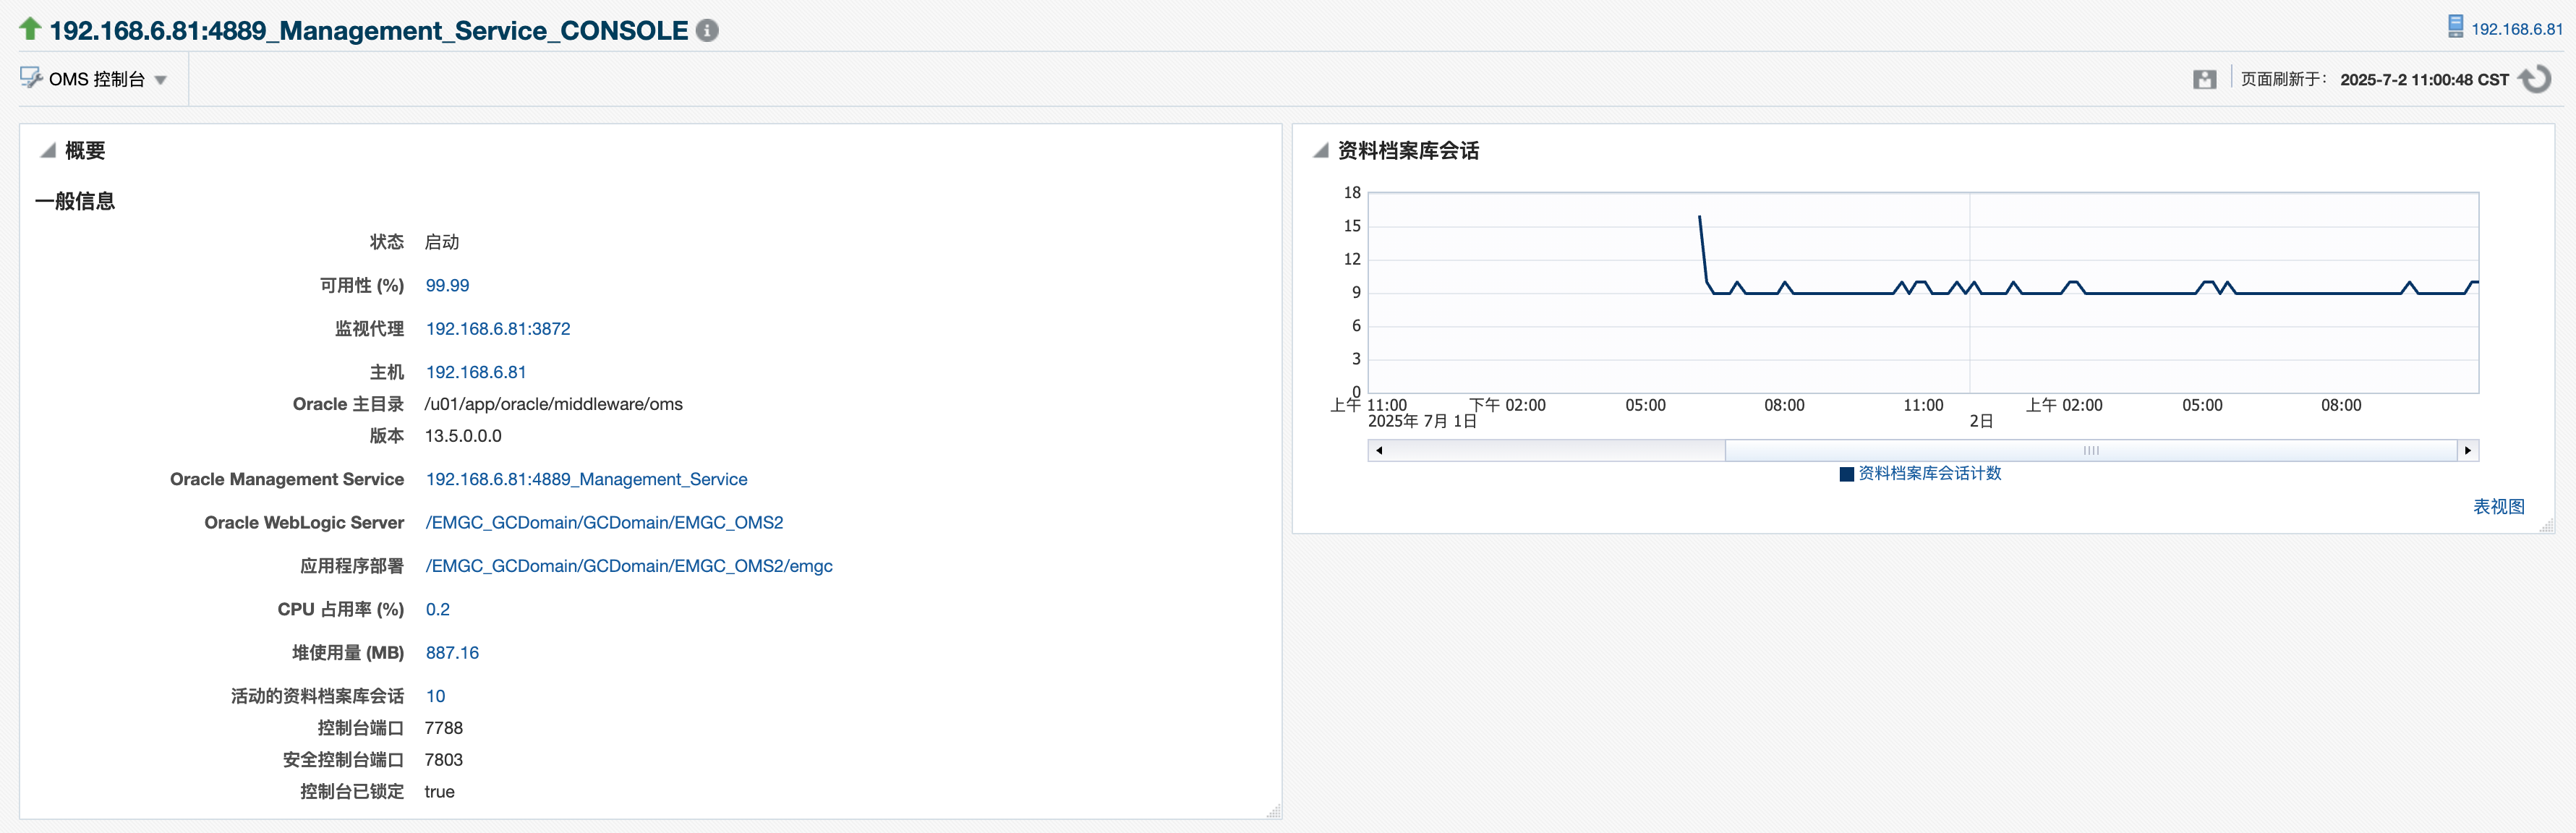The height and width of the screenshot is (833, 2576).
Task: Collapse the 资料档案库会话 panel
Action: (x=1320, y=150)
